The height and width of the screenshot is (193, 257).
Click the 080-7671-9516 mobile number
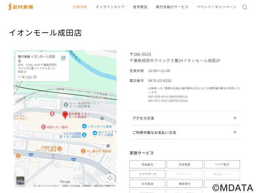168,101
